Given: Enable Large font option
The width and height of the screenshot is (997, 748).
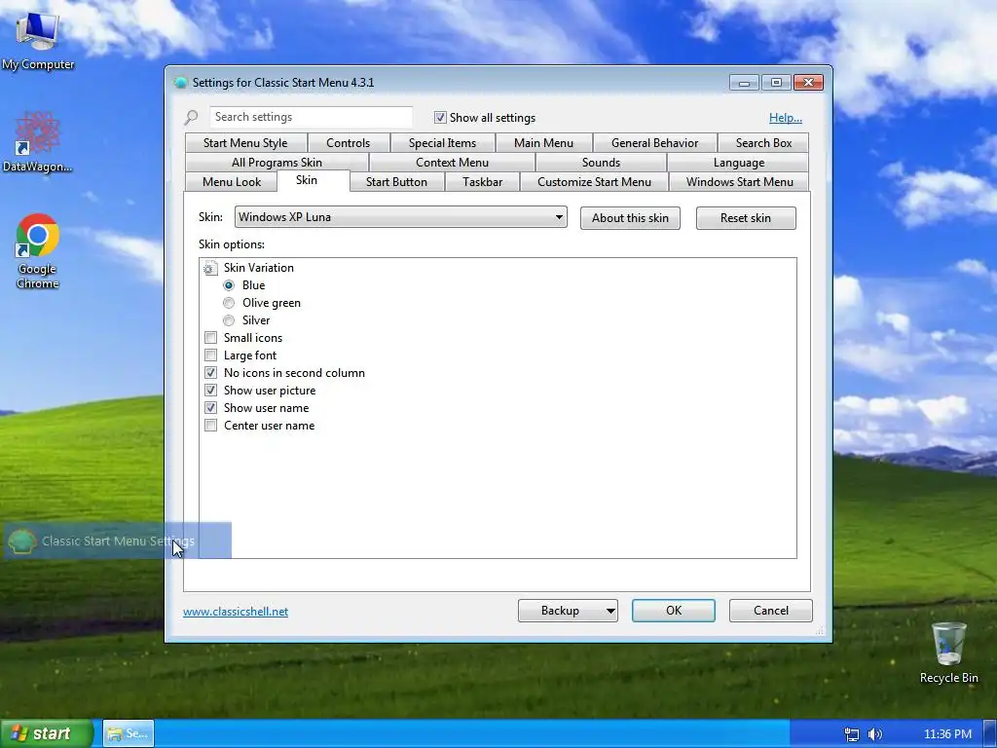Looking at the screenshot, I should click(210, 355).
